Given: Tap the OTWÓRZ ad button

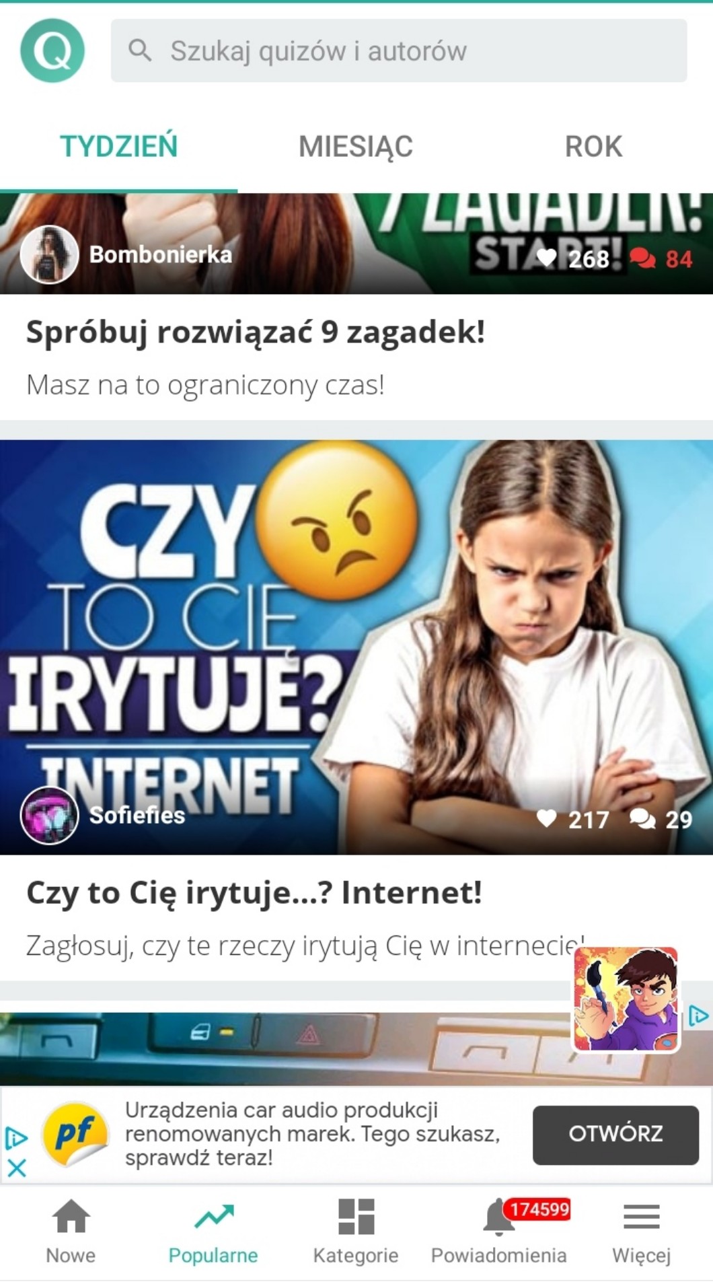Looking at the screenshot, I should pos(615,1135).
